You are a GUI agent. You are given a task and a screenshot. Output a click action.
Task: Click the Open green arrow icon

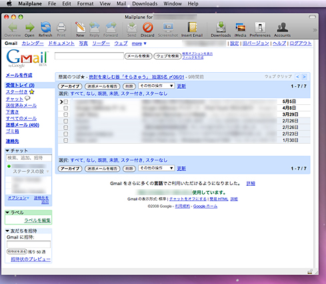[29, 27]
